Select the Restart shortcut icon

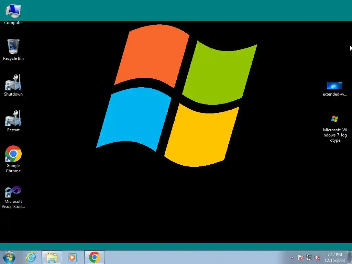[x=13, y=121]
